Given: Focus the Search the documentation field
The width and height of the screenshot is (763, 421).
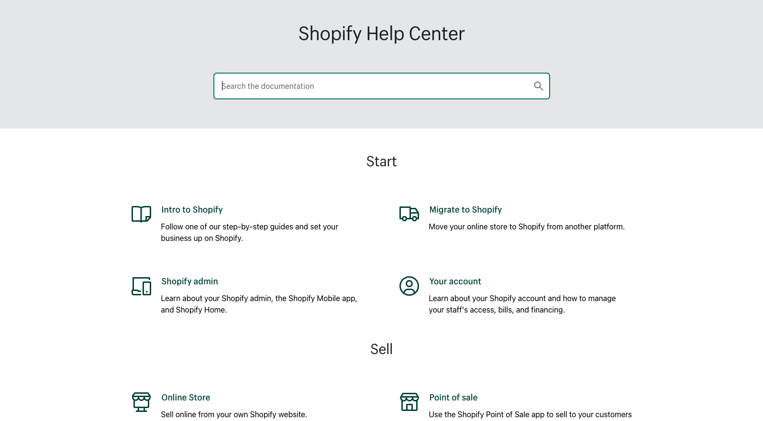Looking at the screenshot, I should tap(373, 86).
